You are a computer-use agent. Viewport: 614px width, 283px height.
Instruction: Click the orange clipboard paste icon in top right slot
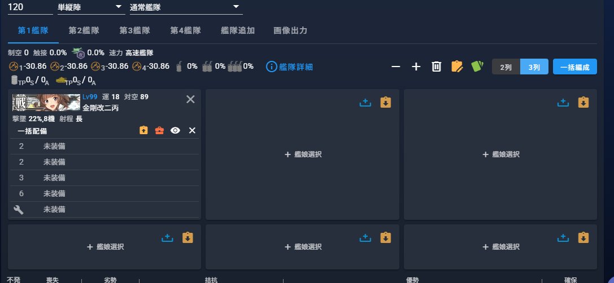click(x=583, y=103)
